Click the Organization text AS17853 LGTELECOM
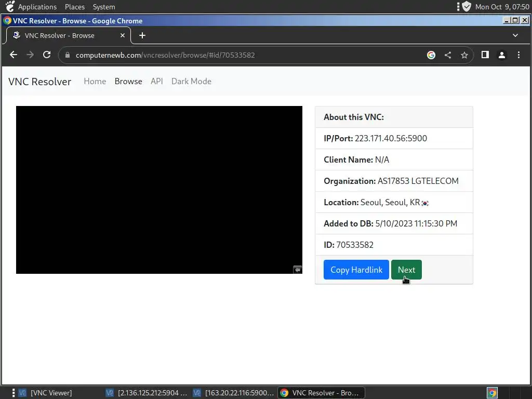532x399 pixels. click(418, 181)
